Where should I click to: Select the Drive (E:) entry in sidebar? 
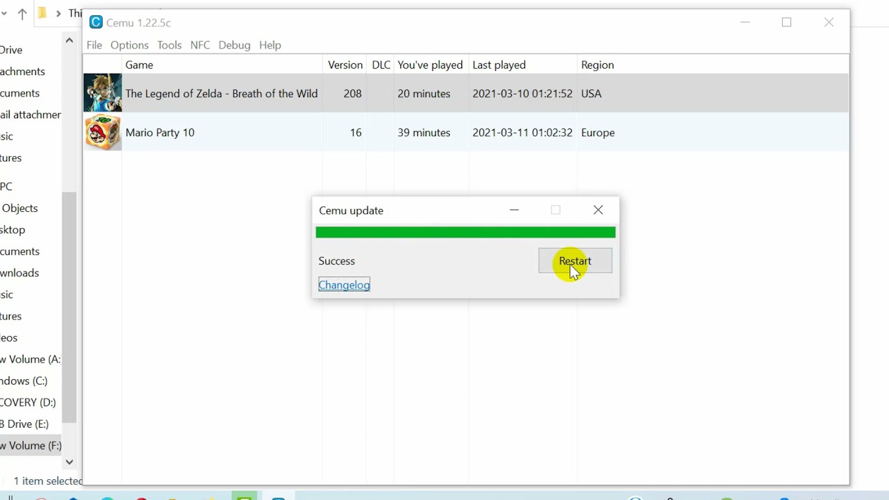tap(24, 424)
